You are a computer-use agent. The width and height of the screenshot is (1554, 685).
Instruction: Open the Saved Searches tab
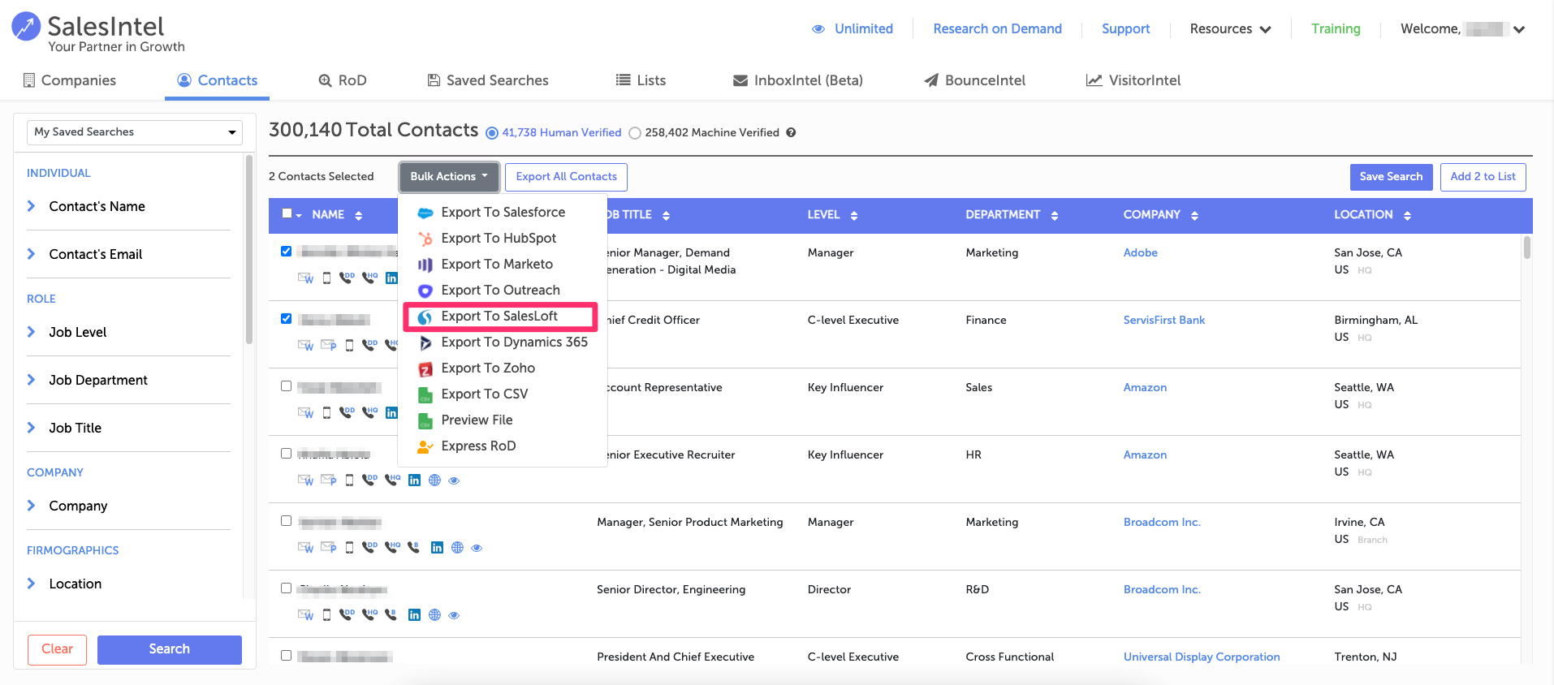coord(488,80)
